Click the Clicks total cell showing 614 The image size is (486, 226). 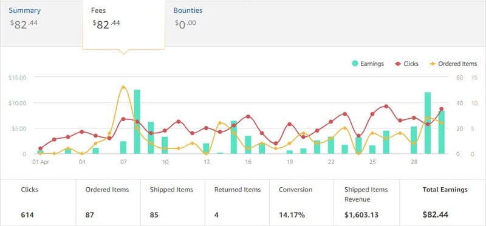tap(38, 202)
